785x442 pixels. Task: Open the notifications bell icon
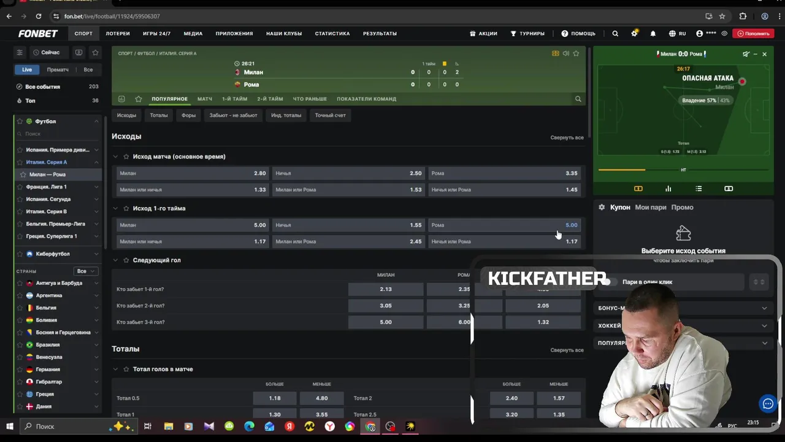coord(653,34)
